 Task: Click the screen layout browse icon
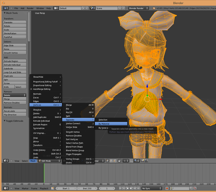56,8
